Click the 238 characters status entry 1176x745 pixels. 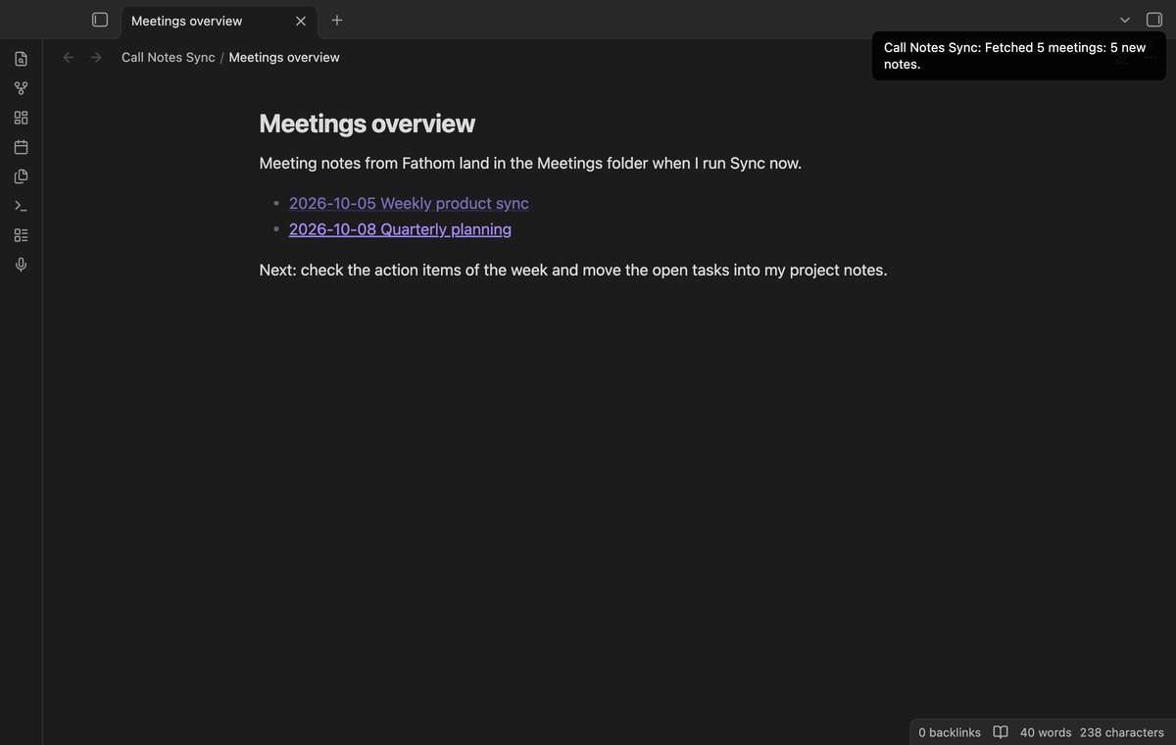point(1122,732)
